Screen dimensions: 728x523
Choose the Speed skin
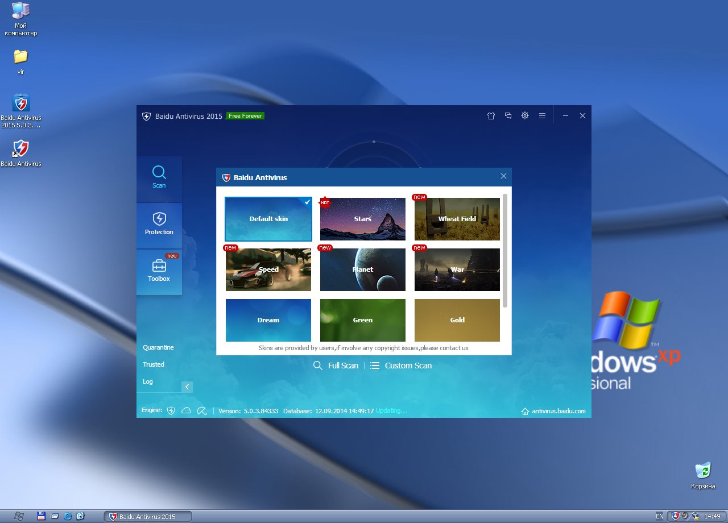(268, 269)
